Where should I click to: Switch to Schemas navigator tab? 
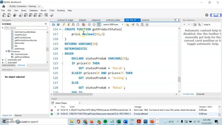(21, 65)
